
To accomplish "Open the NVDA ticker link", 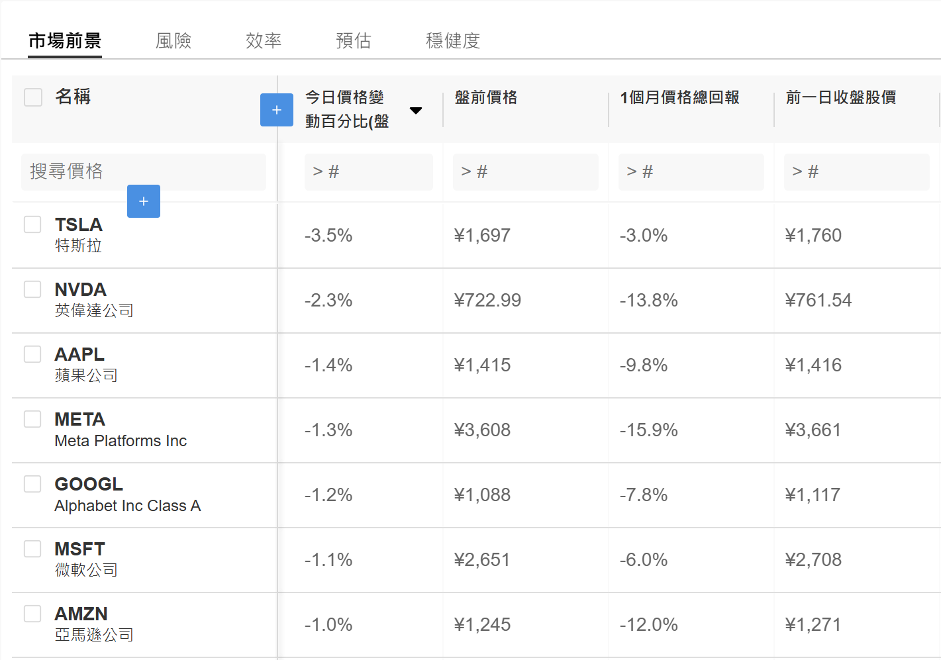I will (81, 289).
